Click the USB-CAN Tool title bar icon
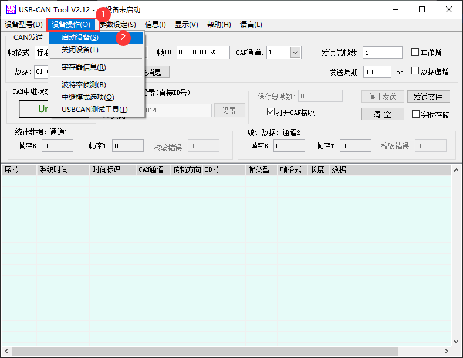 pos(11,9)
